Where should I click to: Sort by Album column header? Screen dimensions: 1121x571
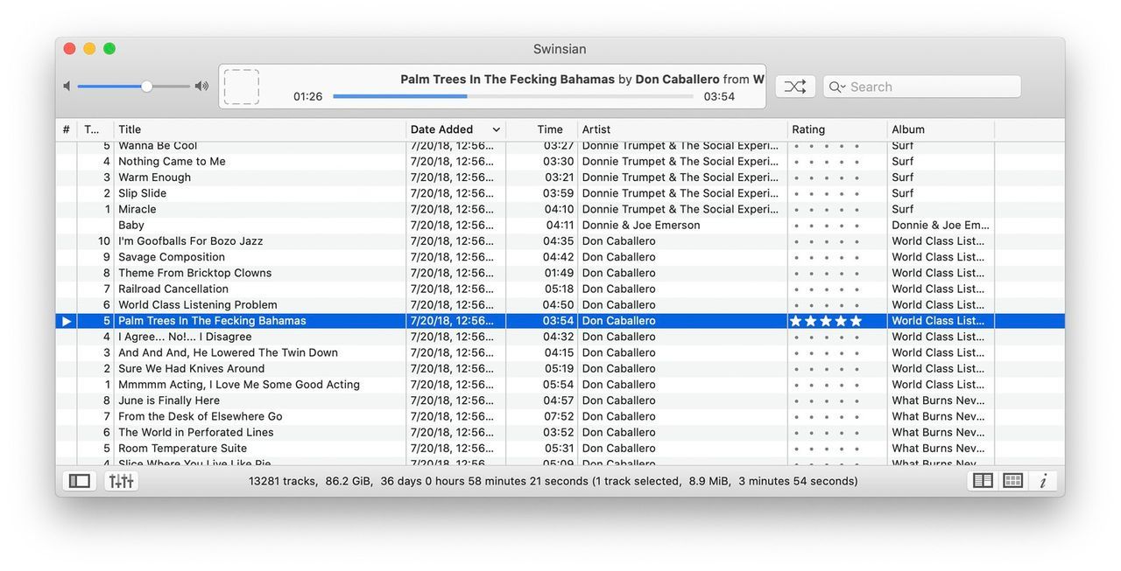pos(908,129)
